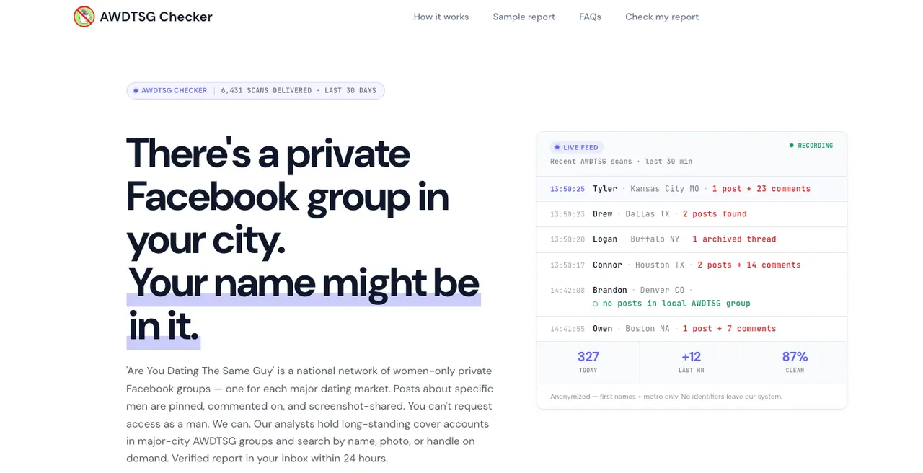This screenshot has height=473, width=923.
Task: Open the Sample report page
Action: tap(524, 17)
